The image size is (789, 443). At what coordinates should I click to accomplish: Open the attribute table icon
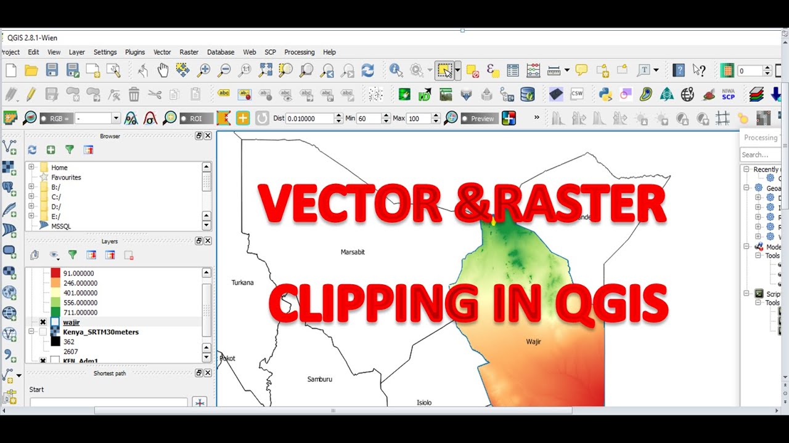[513, 70]
